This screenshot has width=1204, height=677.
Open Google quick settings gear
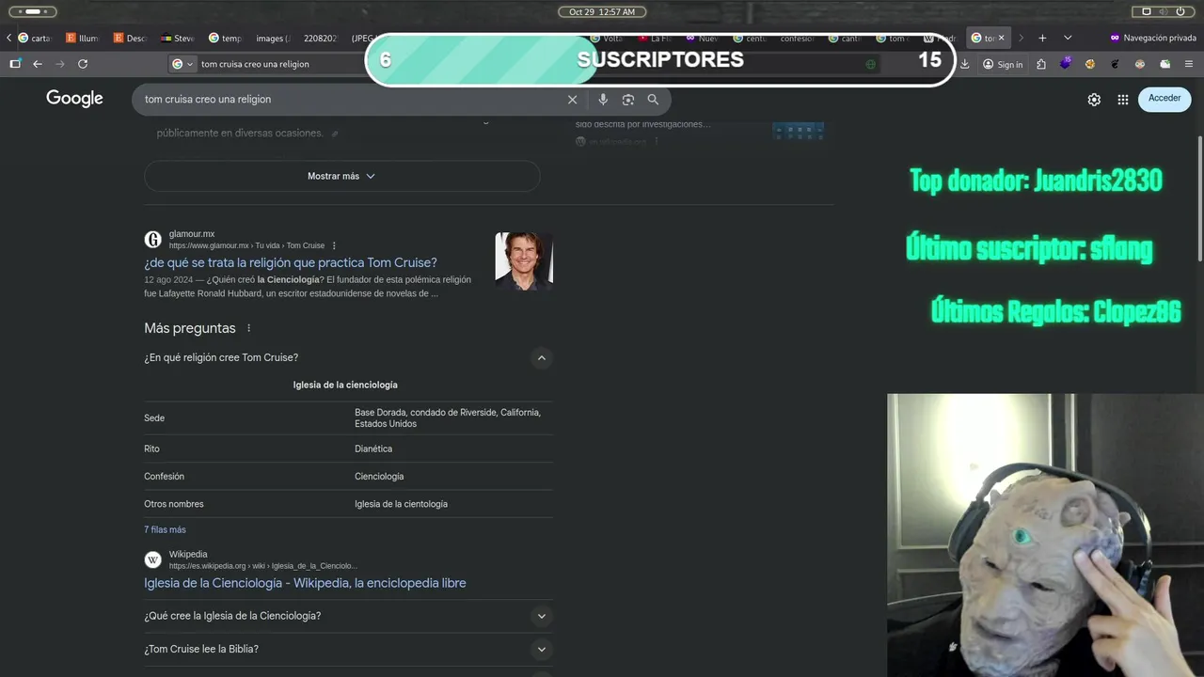click(1094, 100)
